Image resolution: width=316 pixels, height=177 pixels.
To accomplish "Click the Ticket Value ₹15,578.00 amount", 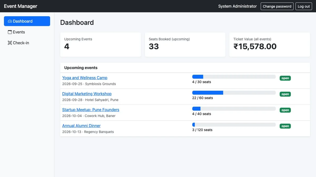I will coord(255,46).
